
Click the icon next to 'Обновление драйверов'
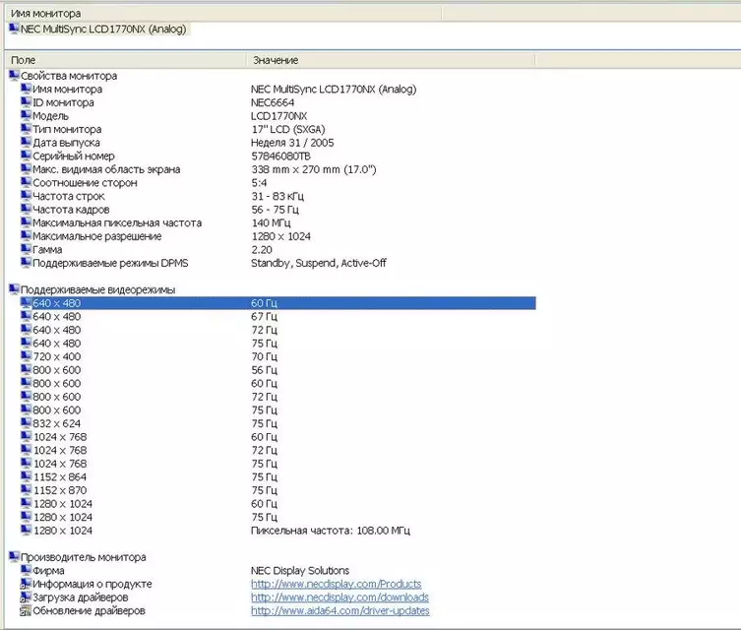[26, 610]
